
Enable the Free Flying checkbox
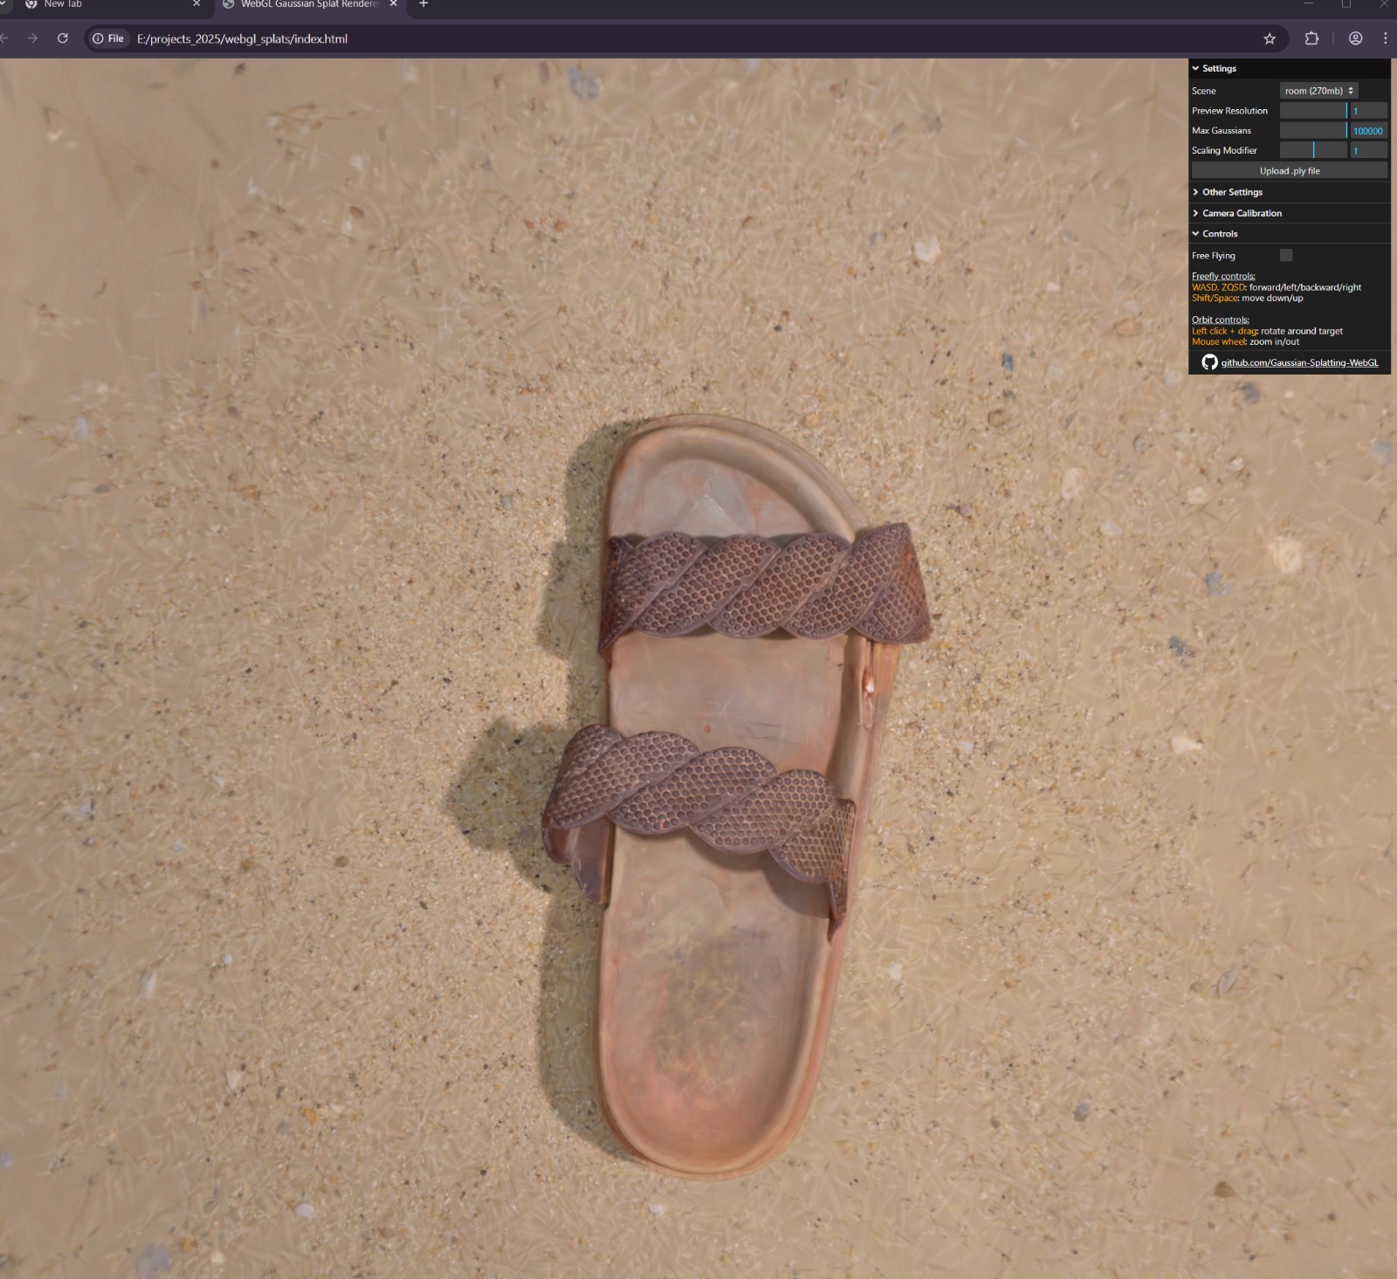[x=1286, y=255]
